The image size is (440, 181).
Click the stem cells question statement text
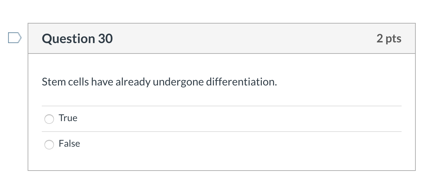[159, 82]
